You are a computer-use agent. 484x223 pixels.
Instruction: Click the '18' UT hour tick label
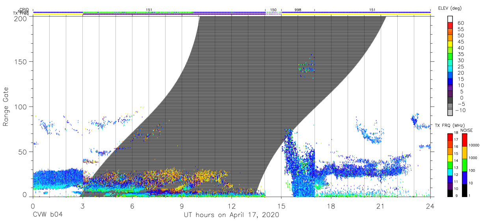[331, 206]
